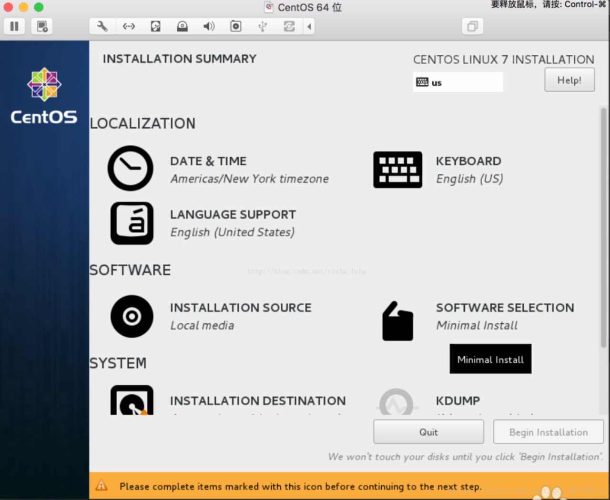Open the snapshot manager icon
610x500 pixels.
(42, 26)
